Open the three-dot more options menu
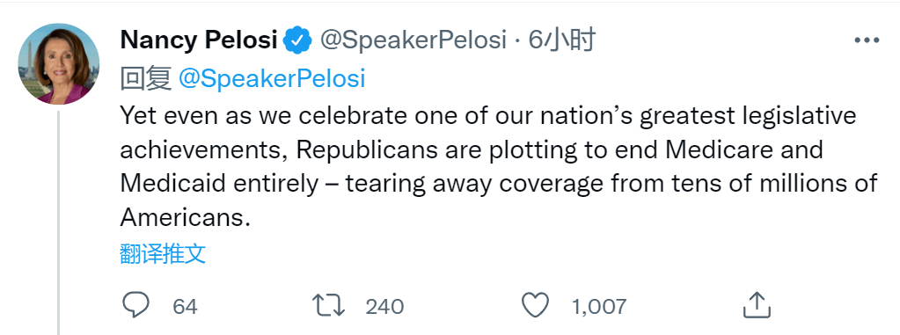The image size is (900, 335). coord(867,40)
